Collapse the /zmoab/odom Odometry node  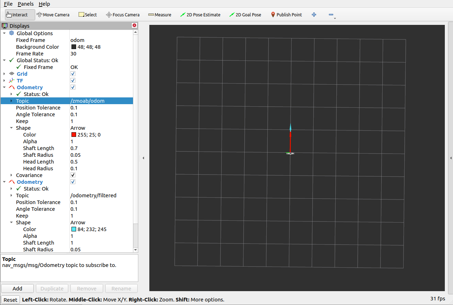tap(4, 87)
